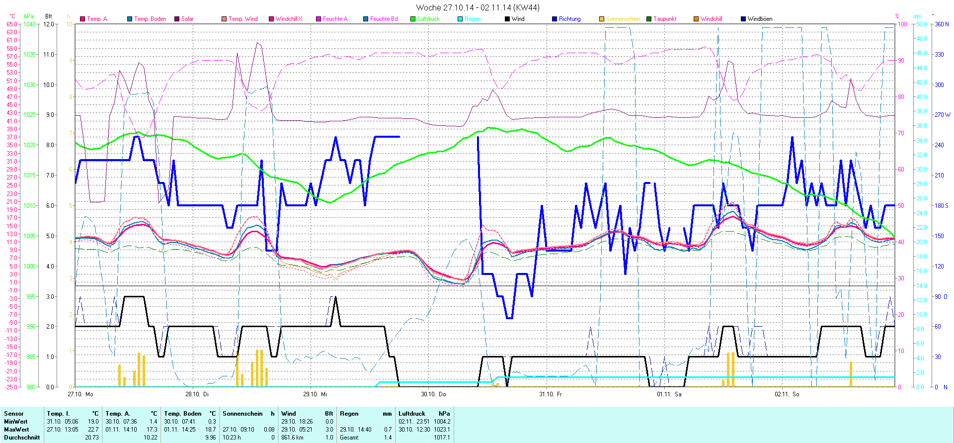Image resolution: width=954 pixels, height=443 pixels.
Task: Select the yellow Sonnenschein legend swatch
Action: [602, 19]
